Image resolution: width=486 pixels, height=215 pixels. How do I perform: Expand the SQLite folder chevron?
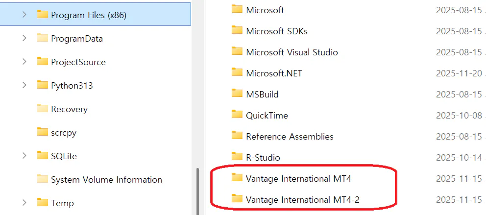pos(24,156)
